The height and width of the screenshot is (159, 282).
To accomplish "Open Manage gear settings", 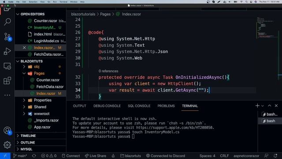I will tap(7, 145).
